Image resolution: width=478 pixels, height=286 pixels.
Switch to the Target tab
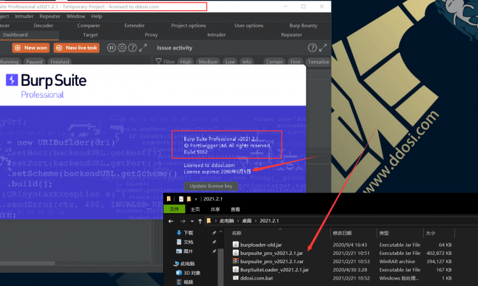click(x=91, y=35)
